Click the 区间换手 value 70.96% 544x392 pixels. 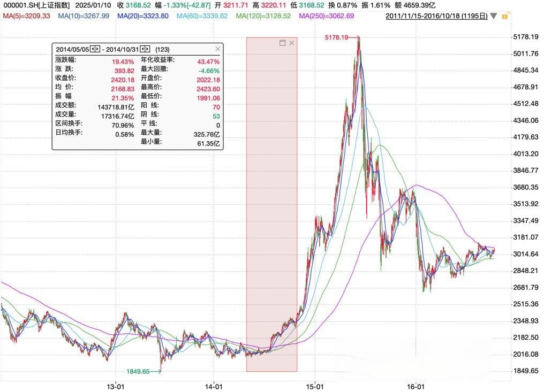click(123, 125)
